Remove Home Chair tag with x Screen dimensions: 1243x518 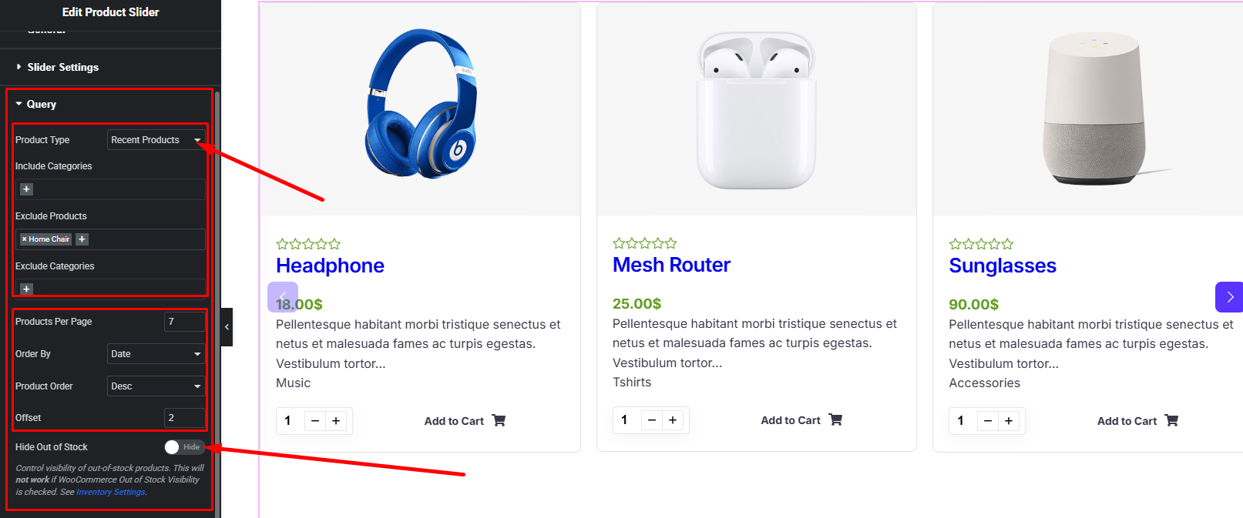(24, 239)
